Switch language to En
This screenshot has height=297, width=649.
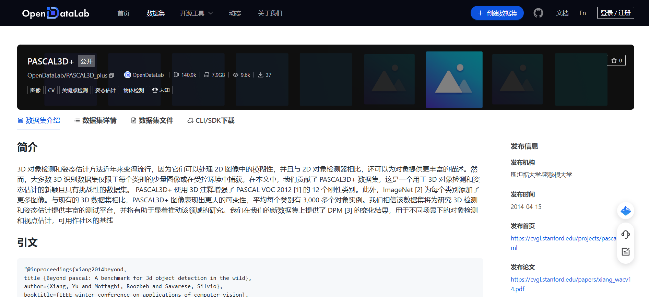pyautogui.click(x=583, y=13)
